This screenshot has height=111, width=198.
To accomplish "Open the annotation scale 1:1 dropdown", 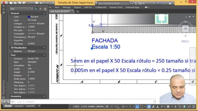I will pyautogui.click(x=162, y=107).
